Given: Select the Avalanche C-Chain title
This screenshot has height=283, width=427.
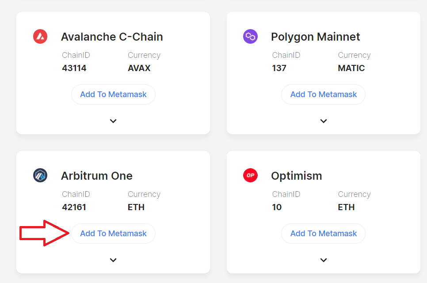Looking at the screenshot, I should tap(112, 37).
